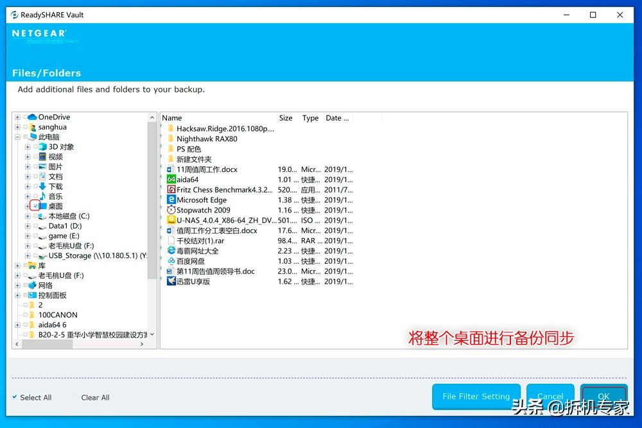This screenshot has width=642, height=428.
Task: Click the tree's scroll-right arrow
Action: [142, 344]
